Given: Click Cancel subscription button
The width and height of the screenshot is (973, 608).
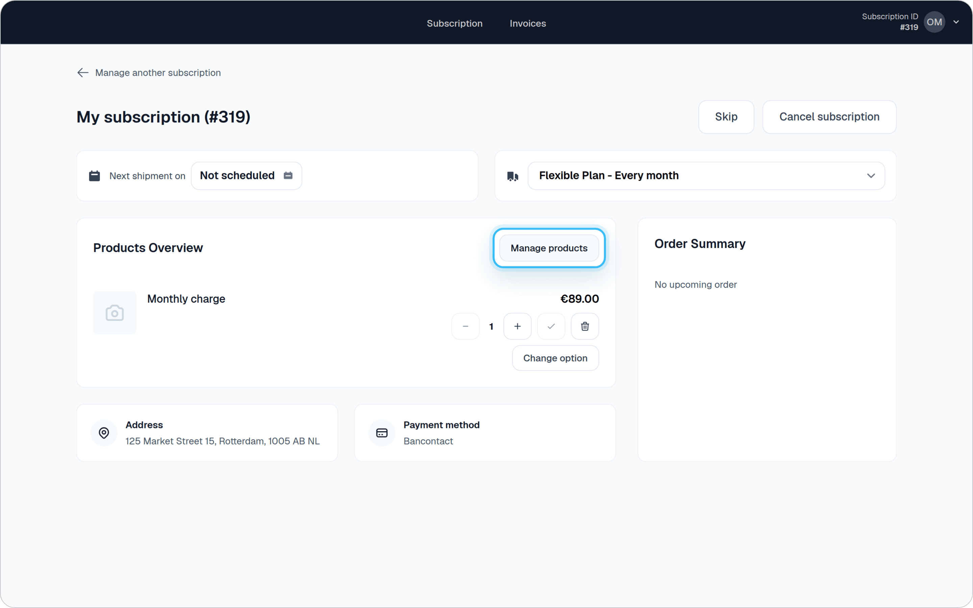Looking at the screenshot, I should pyautogui.click(x=829, y=117).
